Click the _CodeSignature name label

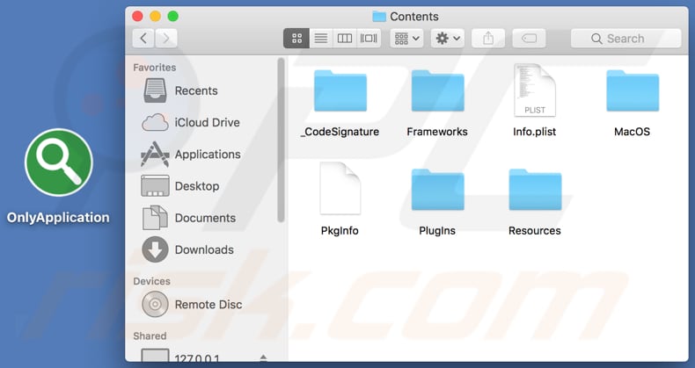tap(340, 132)
